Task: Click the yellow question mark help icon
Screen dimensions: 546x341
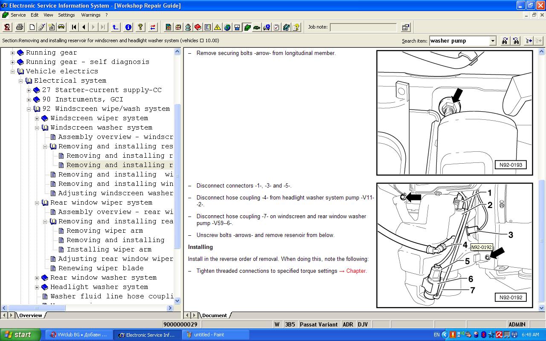Action: click(x=140, y=27)
